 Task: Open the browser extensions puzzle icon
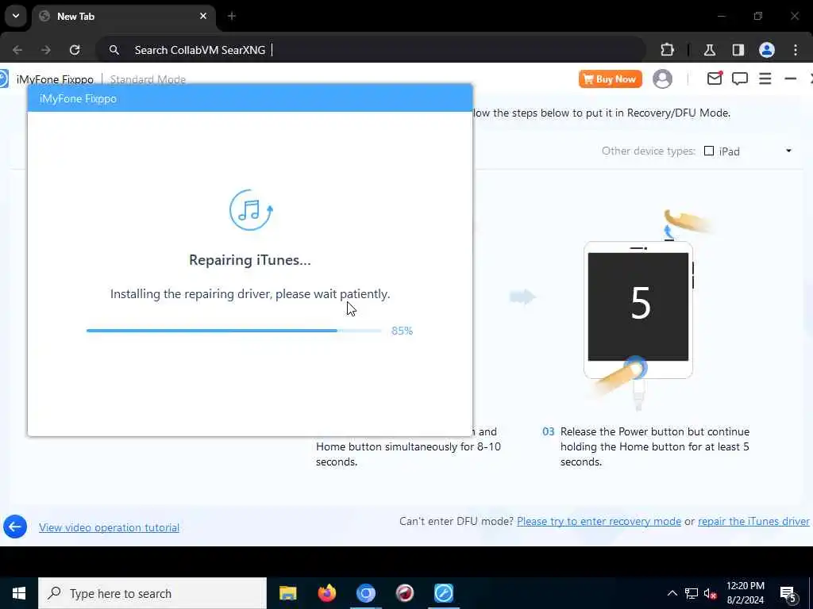coord(667,50)
